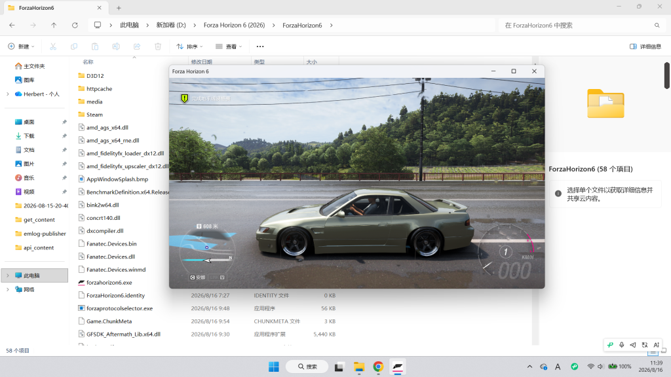
Task: Close the ForzaHorizon6 Explorer tab
Action: pos(100,8)
